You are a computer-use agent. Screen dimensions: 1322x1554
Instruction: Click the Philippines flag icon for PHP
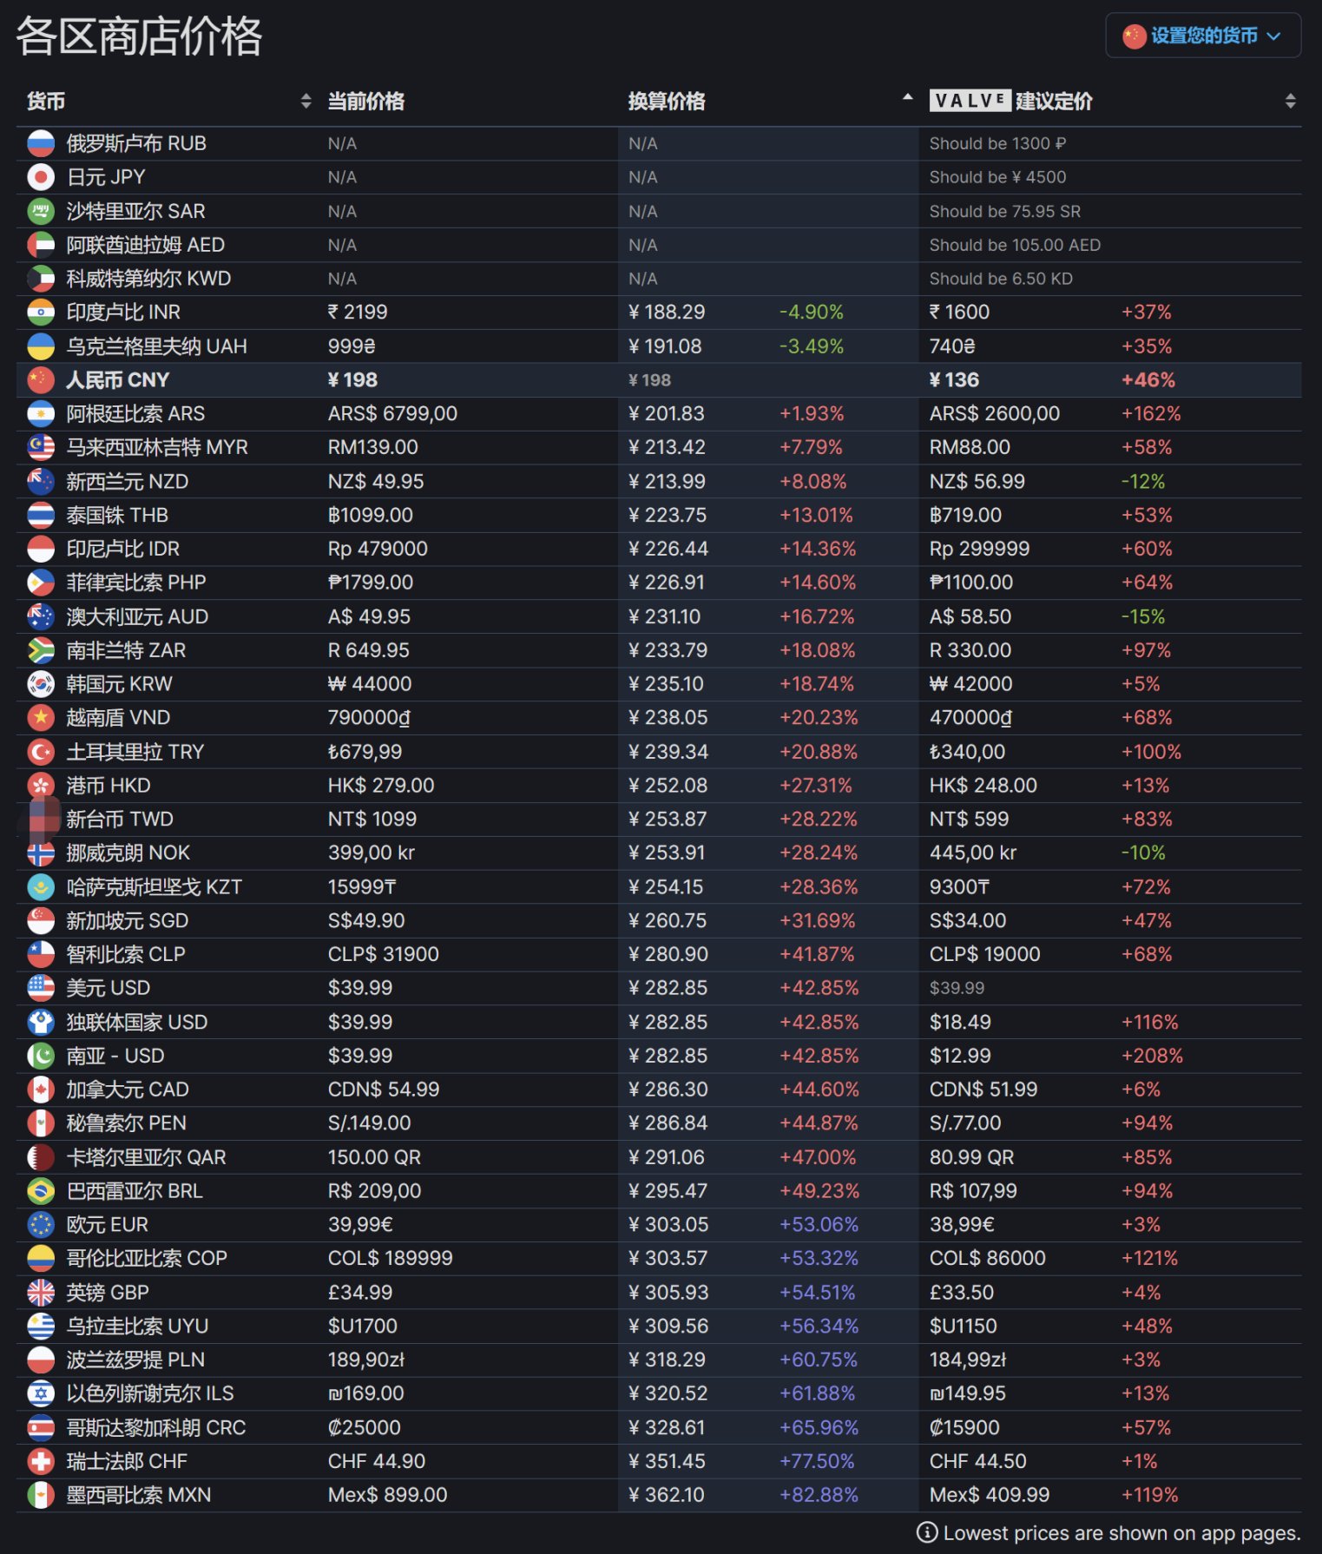tap(41, 583)
